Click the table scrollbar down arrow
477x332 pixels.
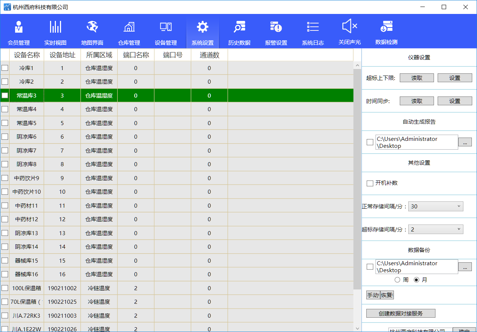tap(357, 328)
